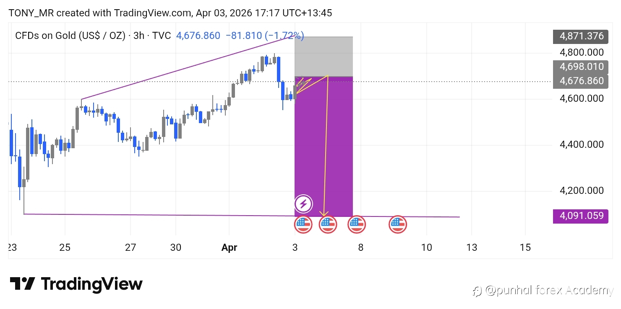Open the CFDs on Gold symbol title
Viewport: 621px width, 309px height.
[70, 36]
